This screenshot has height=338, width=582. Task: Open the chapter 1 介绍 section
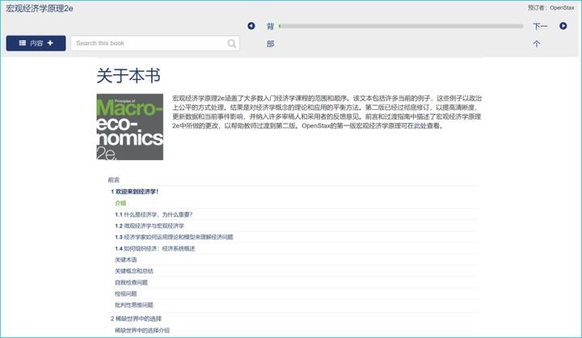(x=120, y=203)
